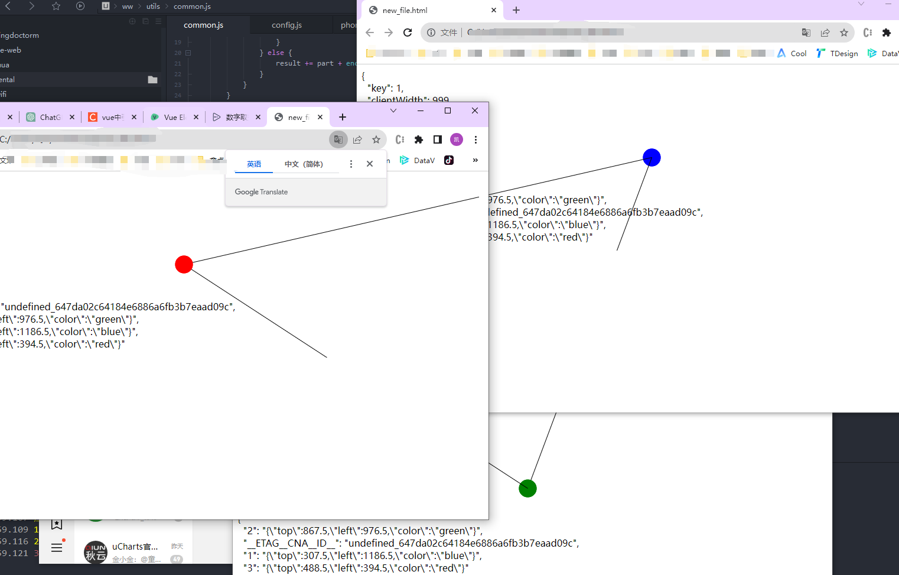This screenshot has width=899, height=575.
Task: Click the reload button in the back browser
Action: tap(408, 33)
